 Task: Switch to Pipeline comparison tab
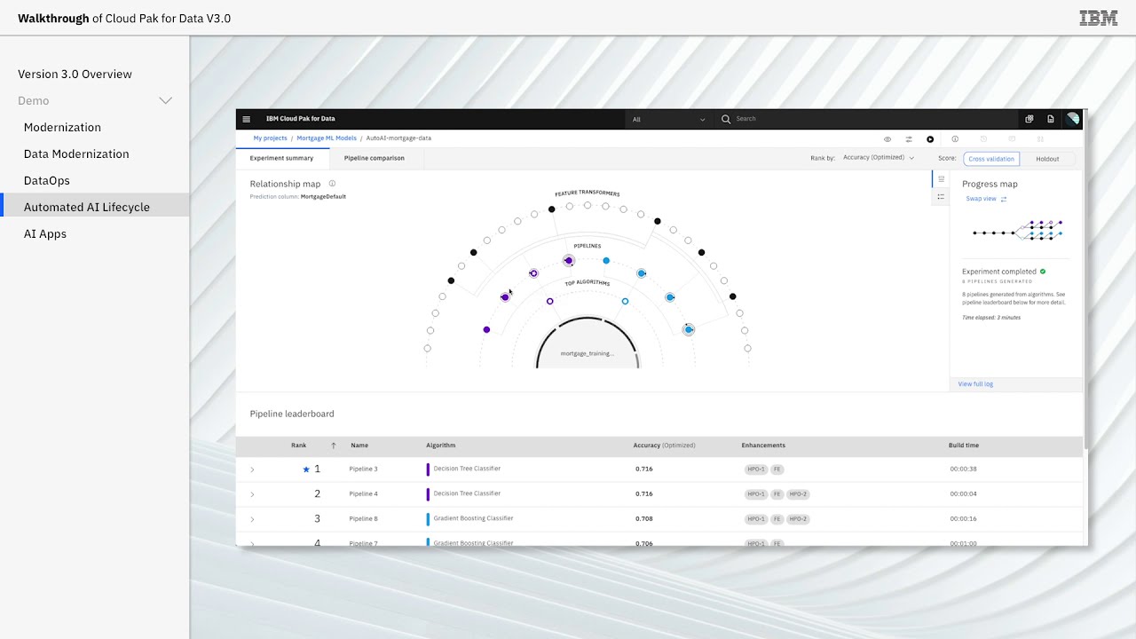pos(375,158)
